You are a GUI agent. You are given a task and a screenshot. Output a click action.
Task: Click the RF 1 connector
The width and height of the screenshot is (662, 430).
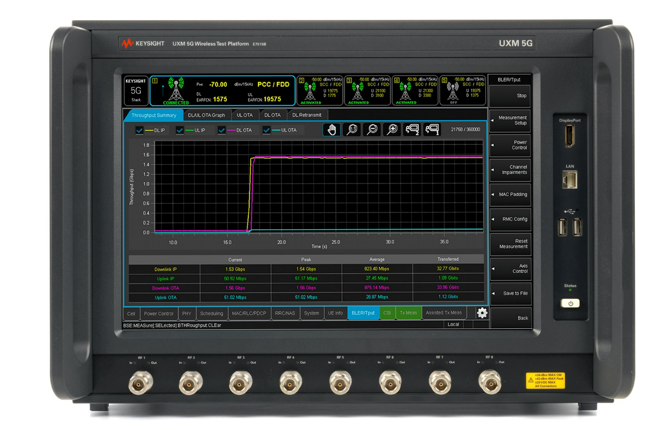[x=140, y=383]
